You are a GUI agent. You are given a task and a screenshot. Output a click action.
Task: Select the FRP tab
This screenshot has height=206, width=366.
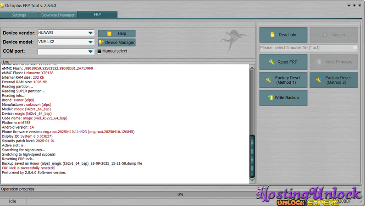click(x=97, y=15)
